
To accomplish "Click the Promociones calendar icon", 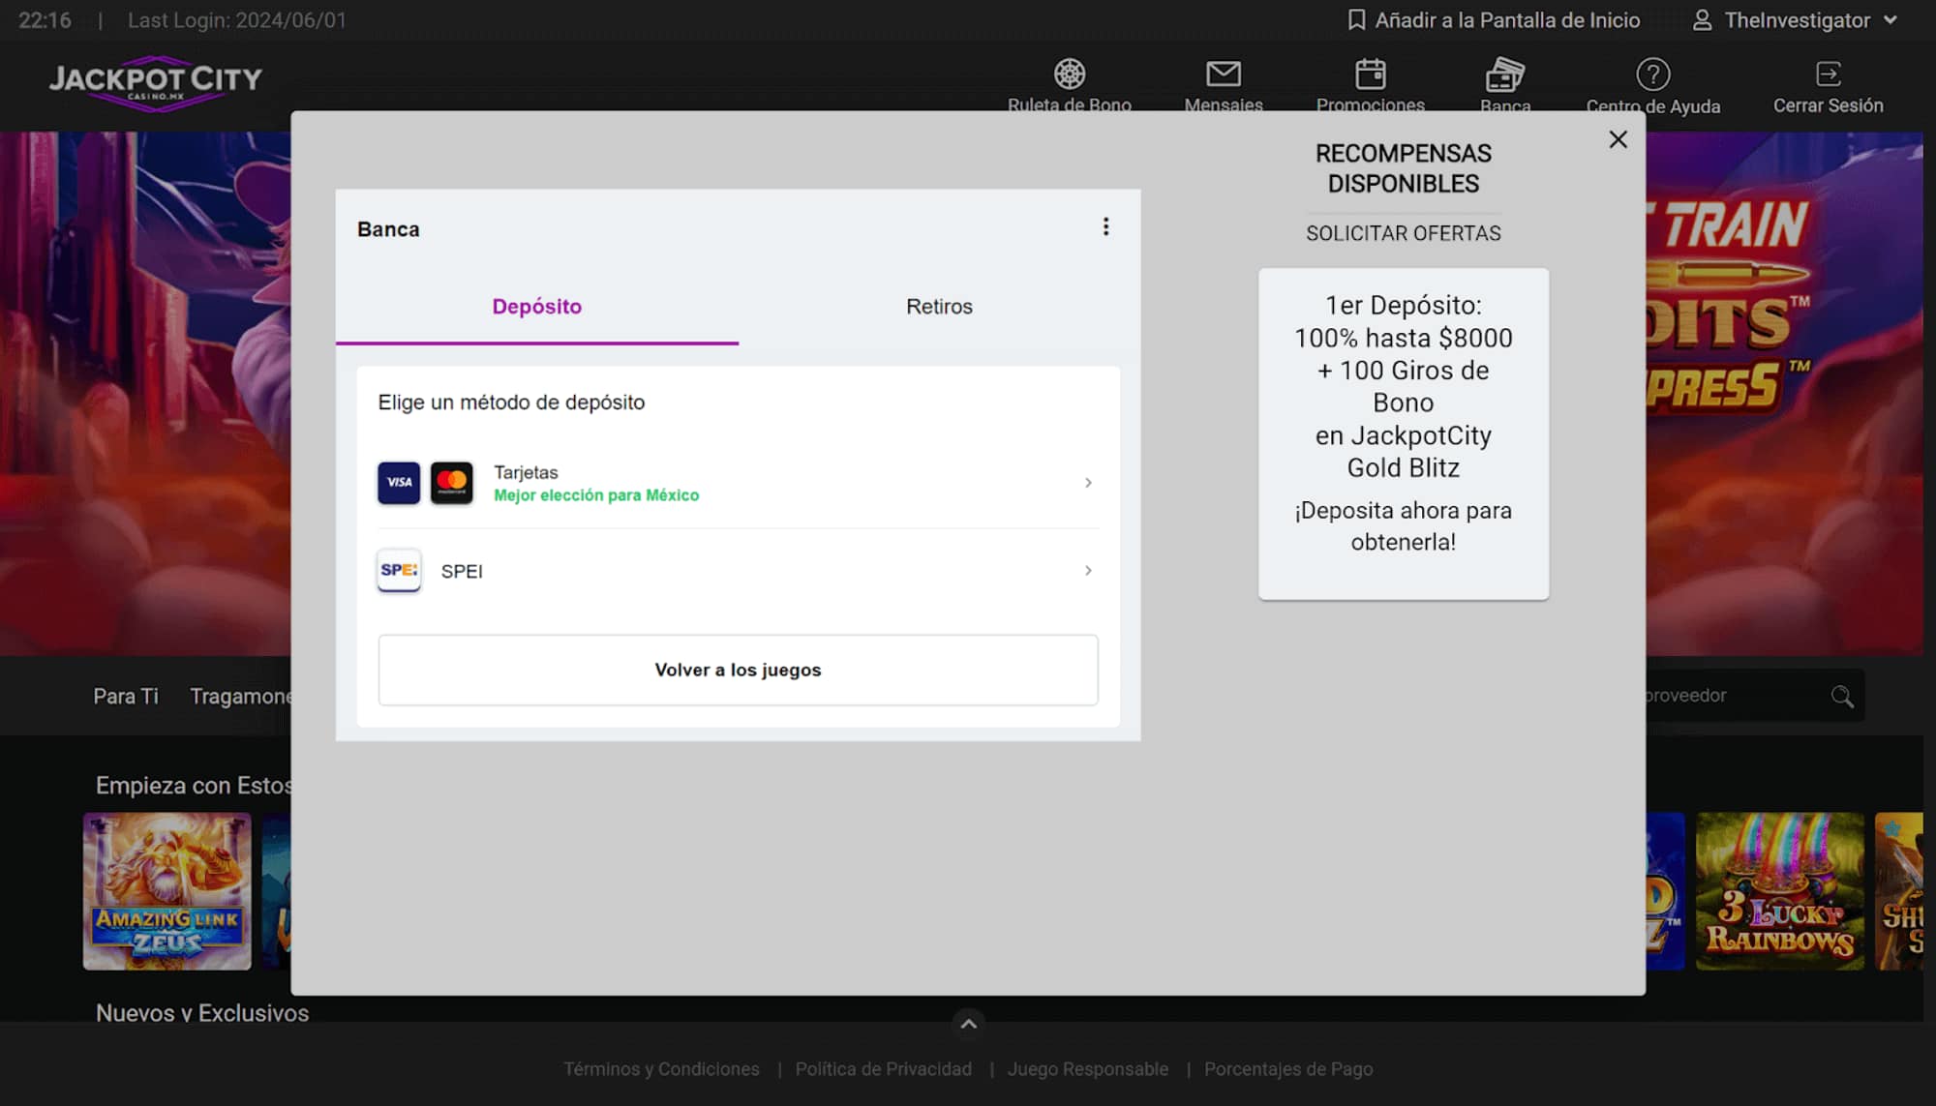I will pyautogui.click(x=1370, y=74).
